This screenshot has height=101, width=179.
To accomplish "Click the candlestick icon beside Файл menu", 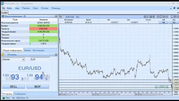I will (3, 8).
